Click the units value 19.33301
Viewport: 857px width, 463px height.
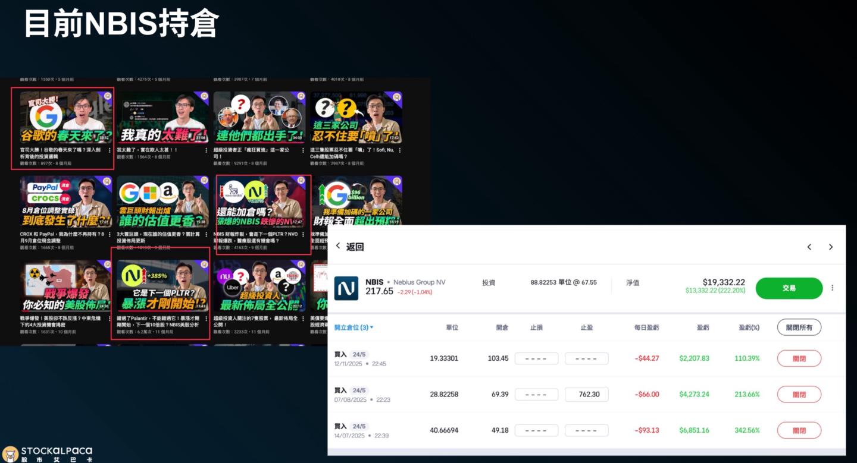point(444,358)
